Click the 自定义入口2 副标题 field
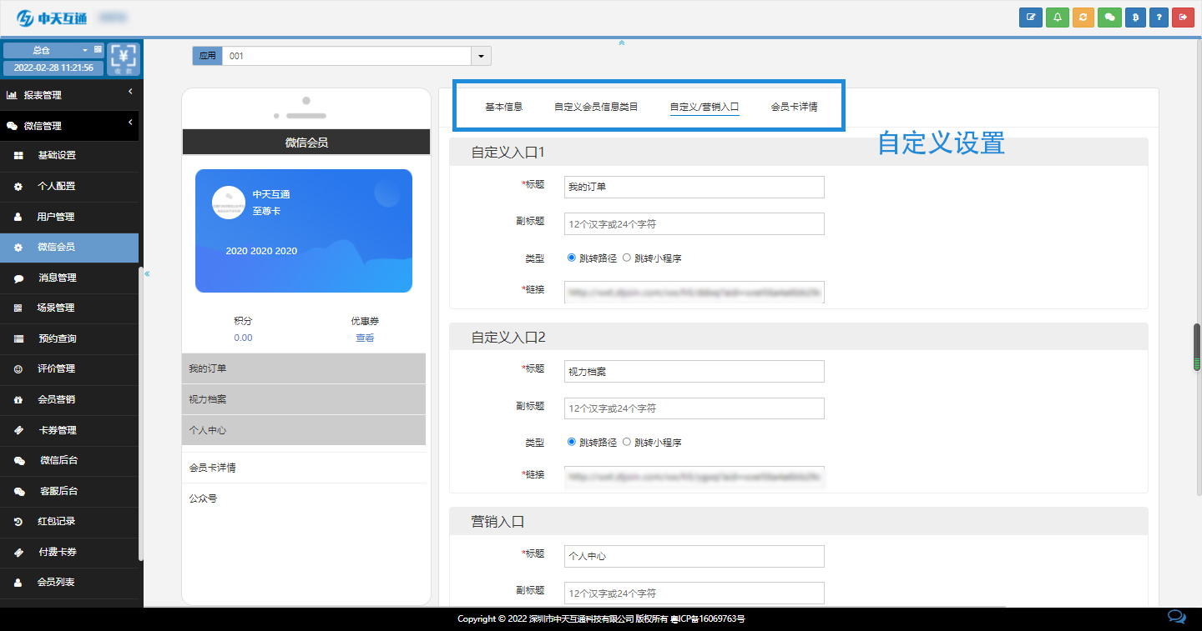Screen dimensions: 1202x631 [x=694, y=408]
